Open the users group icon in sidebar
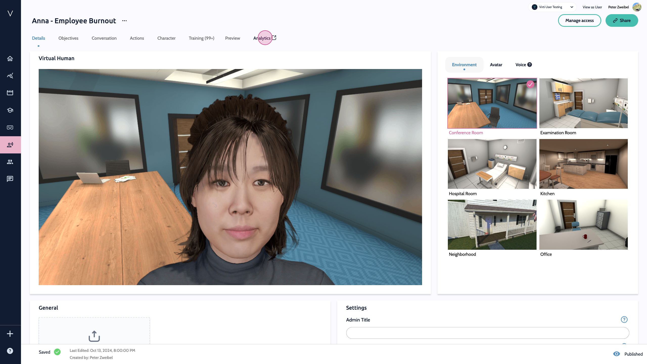The width and height of the screenshot is (647, 364). pyautogui.click(x=10, y=162)
